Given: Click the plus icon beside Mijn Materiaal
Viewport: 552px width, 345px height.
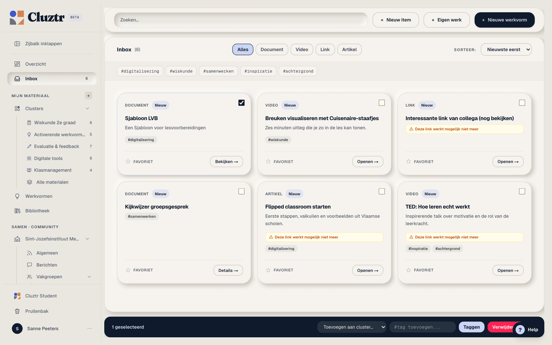Looking at the screenshot, I should click(x=88, y=96).
